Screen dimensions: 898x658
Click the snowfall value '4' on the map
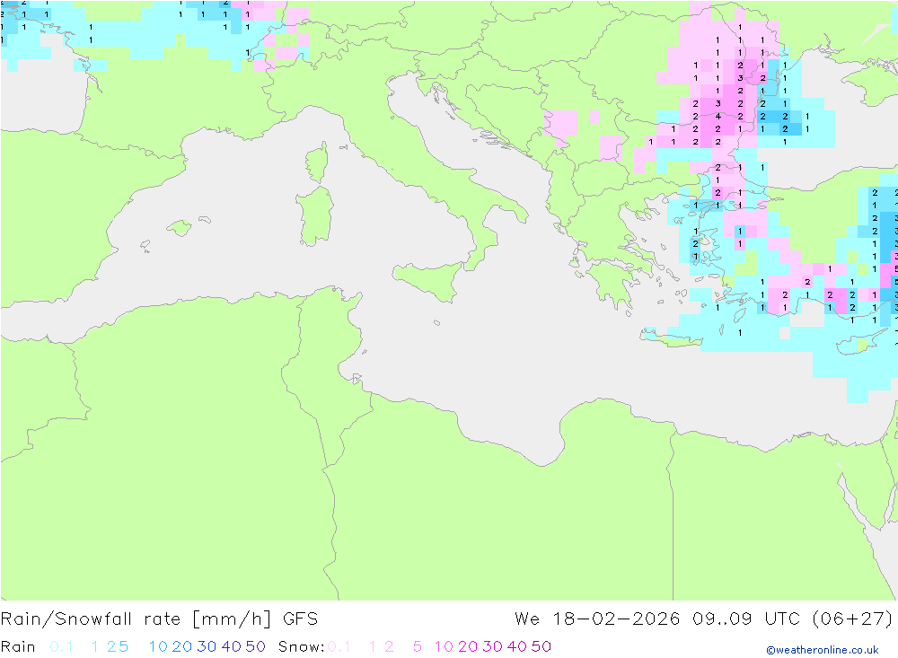[x=718, y=117]
